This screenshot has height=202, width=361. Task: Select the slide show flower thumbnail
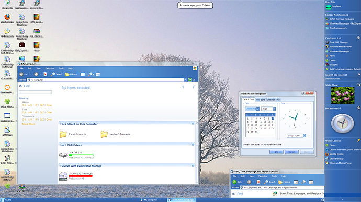point(343,96)
